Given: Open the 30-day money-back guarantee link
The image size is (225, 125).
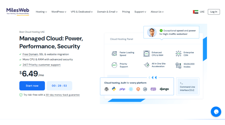Looking at the screenshot, I should (63, 95).
